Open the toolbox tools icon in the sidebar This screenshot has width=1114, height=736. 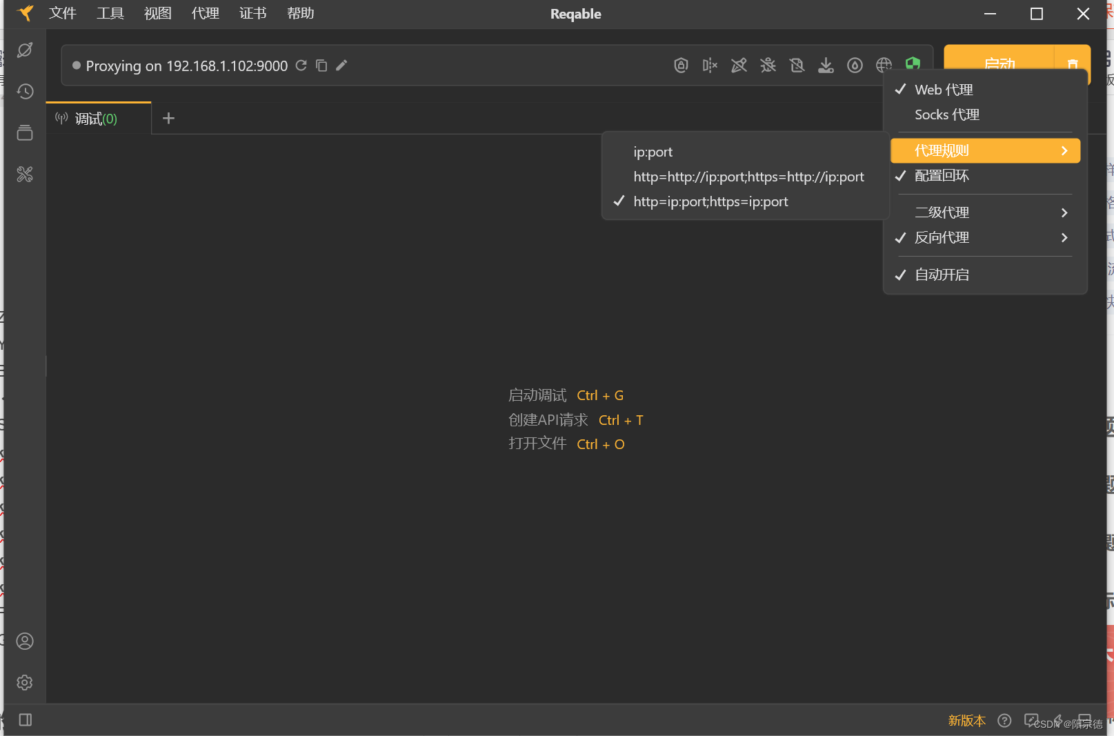point(25,175)
